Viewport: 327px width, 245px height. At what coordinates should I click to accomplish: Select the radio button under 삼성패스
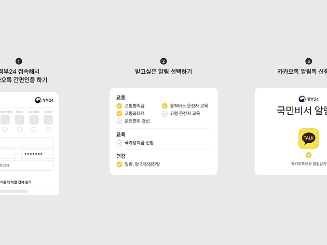pyautogui.click(x=48, y=129)
